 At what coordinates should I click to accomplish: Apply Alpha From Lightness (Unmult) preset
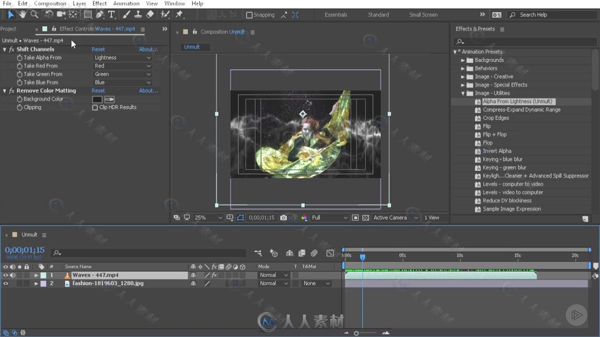[x=518, y=102]
